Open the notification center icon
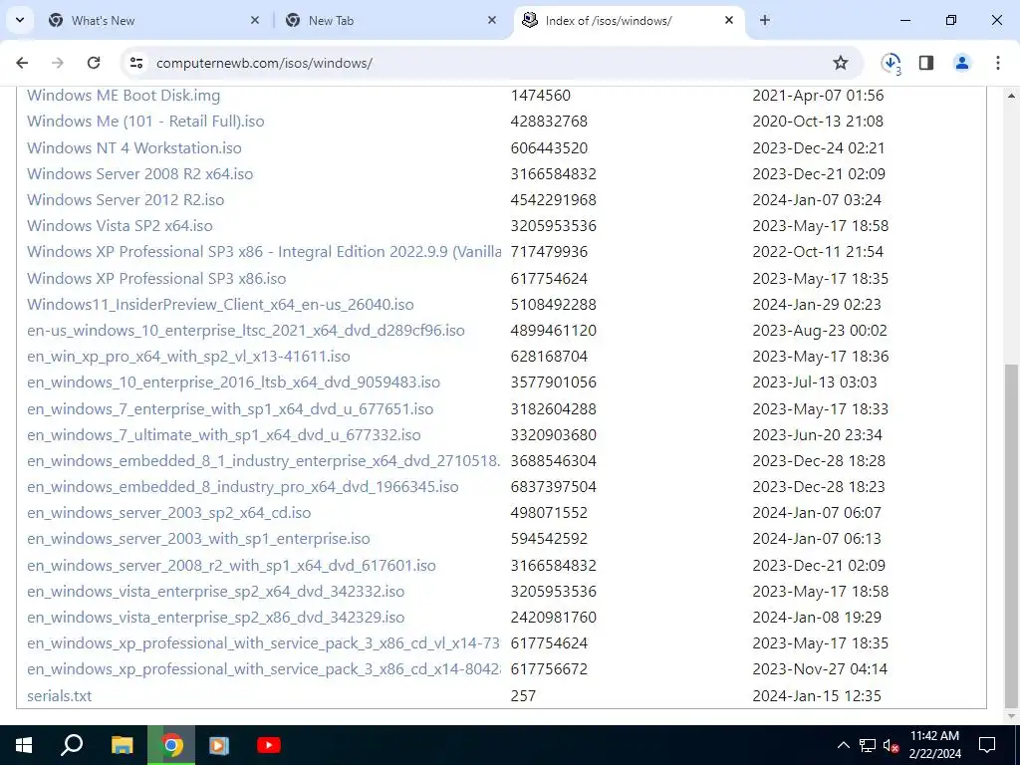This screenshot has height=765, width=1020. tap(987, 745)
